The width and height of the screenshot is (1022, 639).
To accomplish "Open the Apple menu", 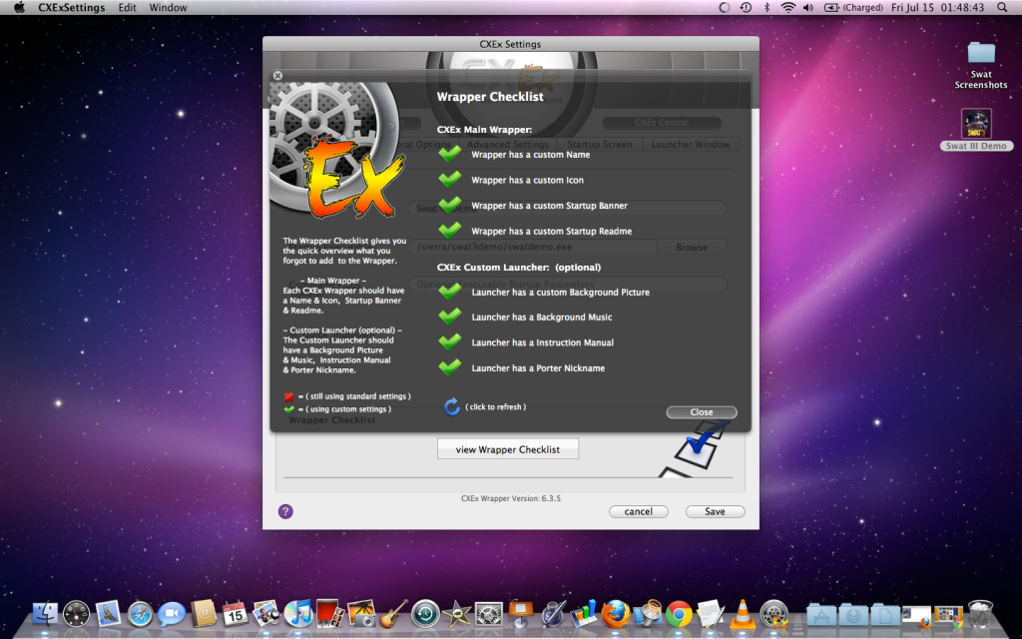I will click(x=19, y=8).
